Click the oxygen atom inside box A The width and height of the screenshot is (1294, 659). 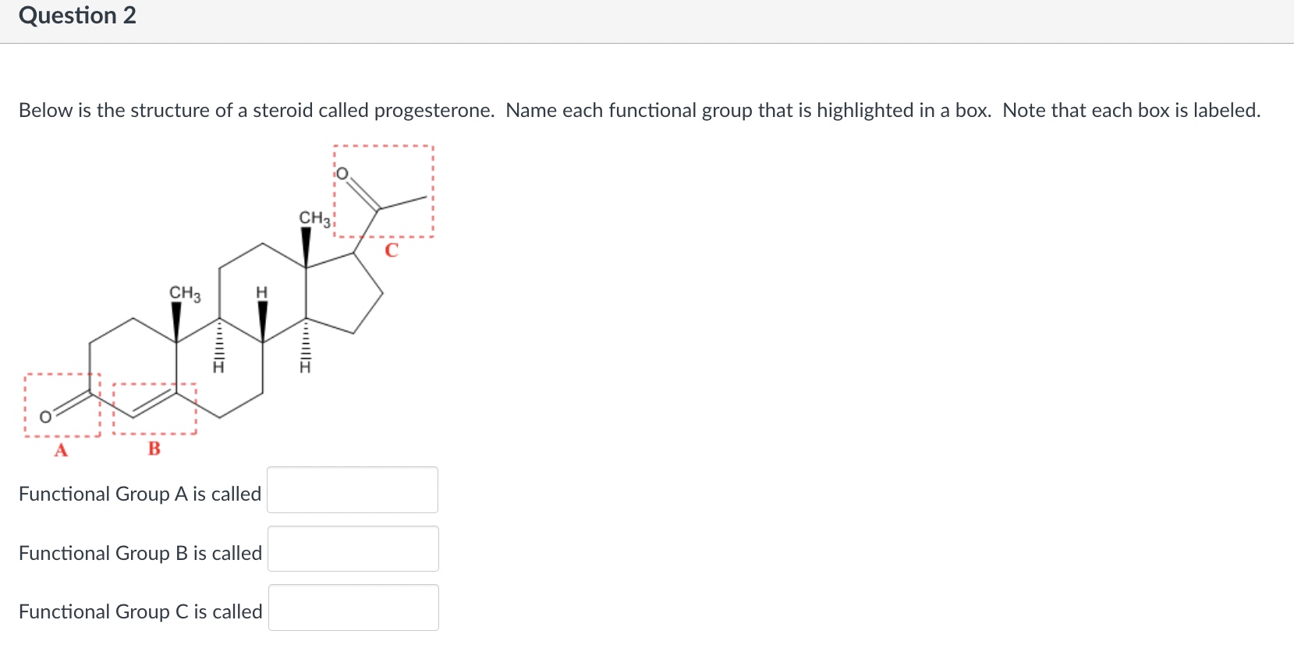[x=44, y=416]
